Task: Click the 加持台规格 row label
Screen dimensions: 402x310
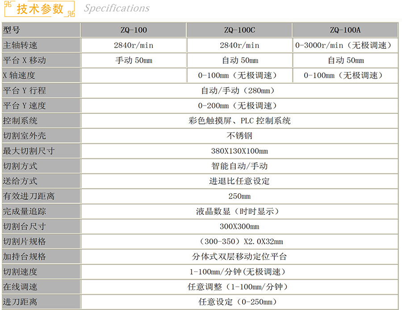Action: pos(25,257)
